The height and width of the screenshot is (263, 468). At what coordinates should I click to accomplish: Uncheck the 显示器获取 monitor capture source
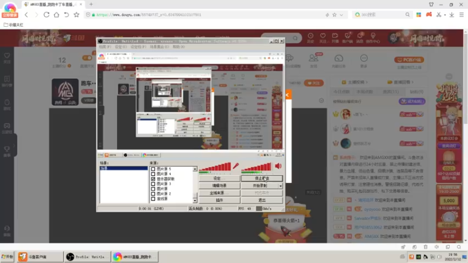[x=153, y=179]
